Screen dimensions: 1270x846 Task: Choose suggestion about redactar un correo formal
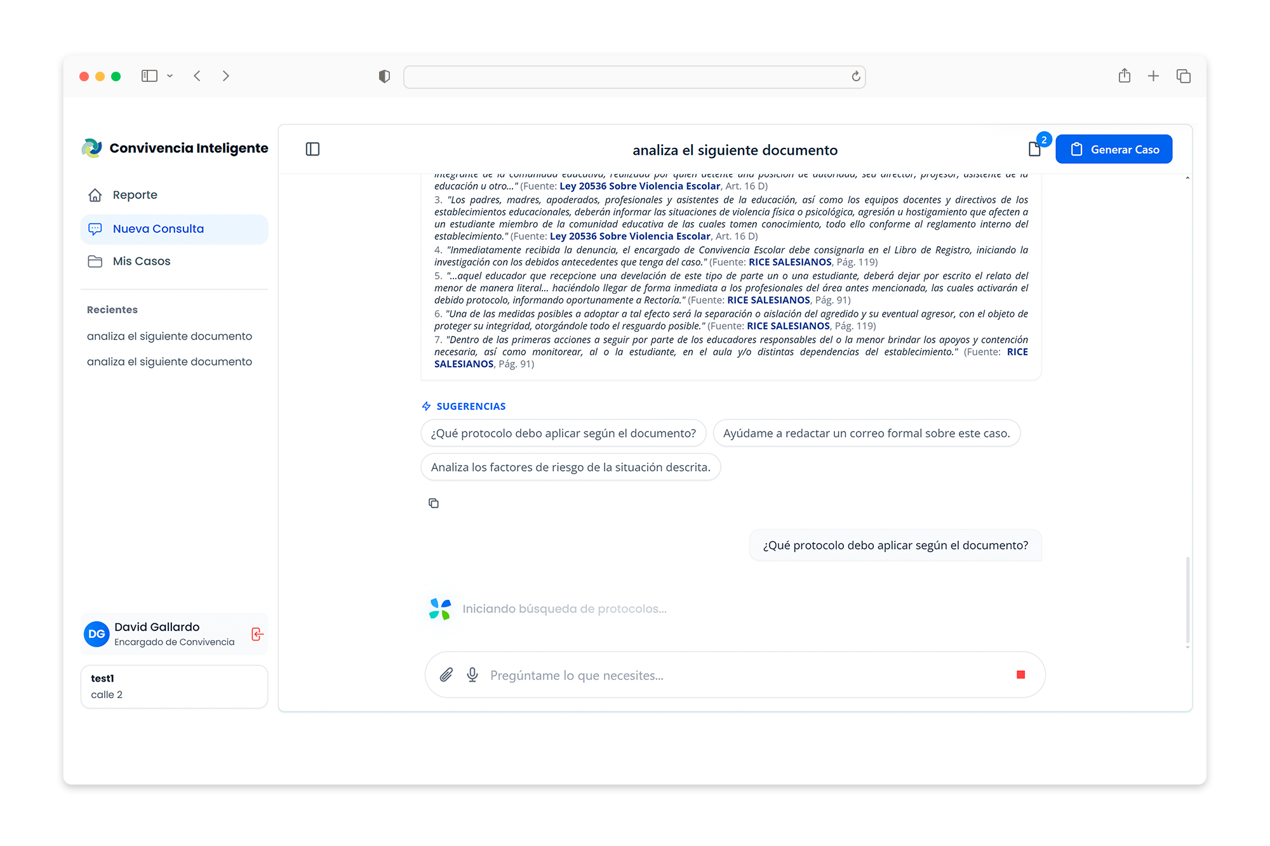coord(866,433)
